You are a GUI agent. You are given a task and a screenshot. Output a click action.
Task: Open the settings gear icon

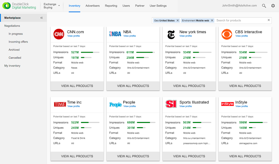[x=273, y=6]
